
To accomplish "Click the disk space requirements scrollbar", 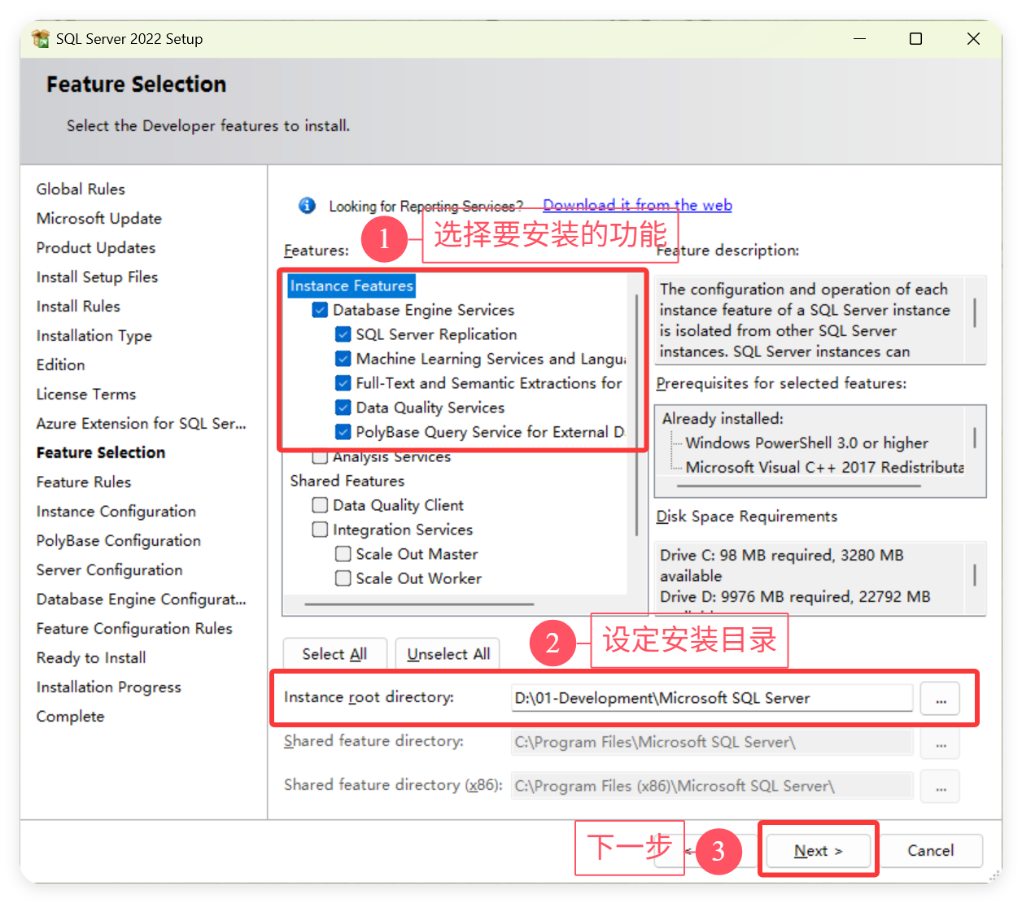I will pos(975,575).
